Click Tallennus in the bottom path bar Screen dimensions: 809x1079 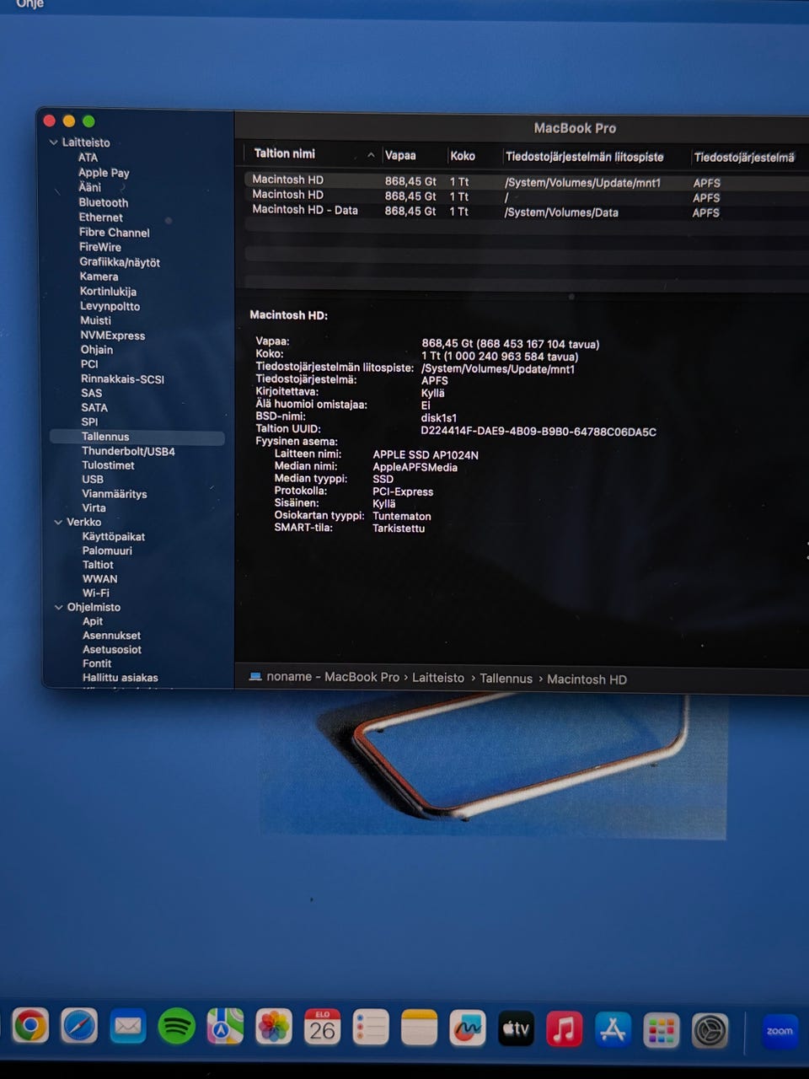click(x=506, y=679)
